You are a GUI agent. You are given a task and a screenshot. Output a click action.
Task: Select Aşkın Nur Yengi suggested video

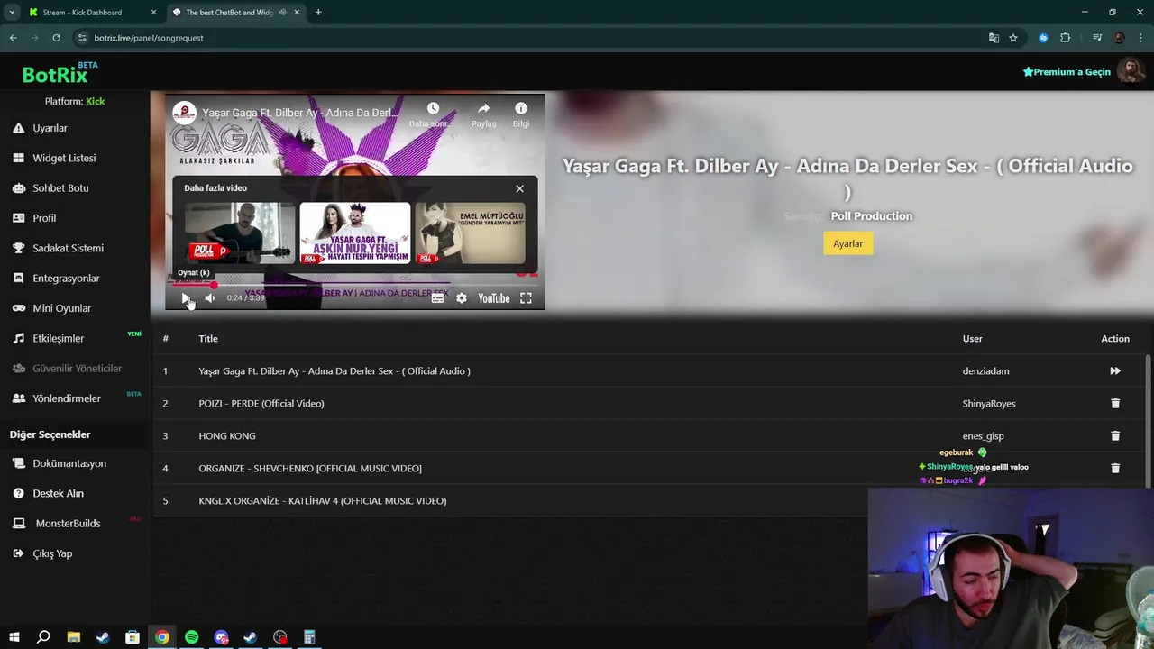tap(354, 233)
